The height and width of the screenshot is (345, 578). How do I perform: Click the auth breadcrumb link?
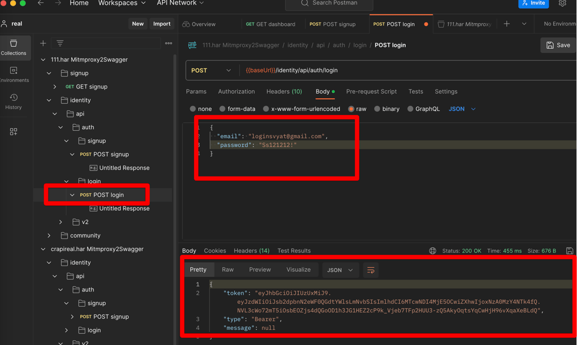pos(339,45)
